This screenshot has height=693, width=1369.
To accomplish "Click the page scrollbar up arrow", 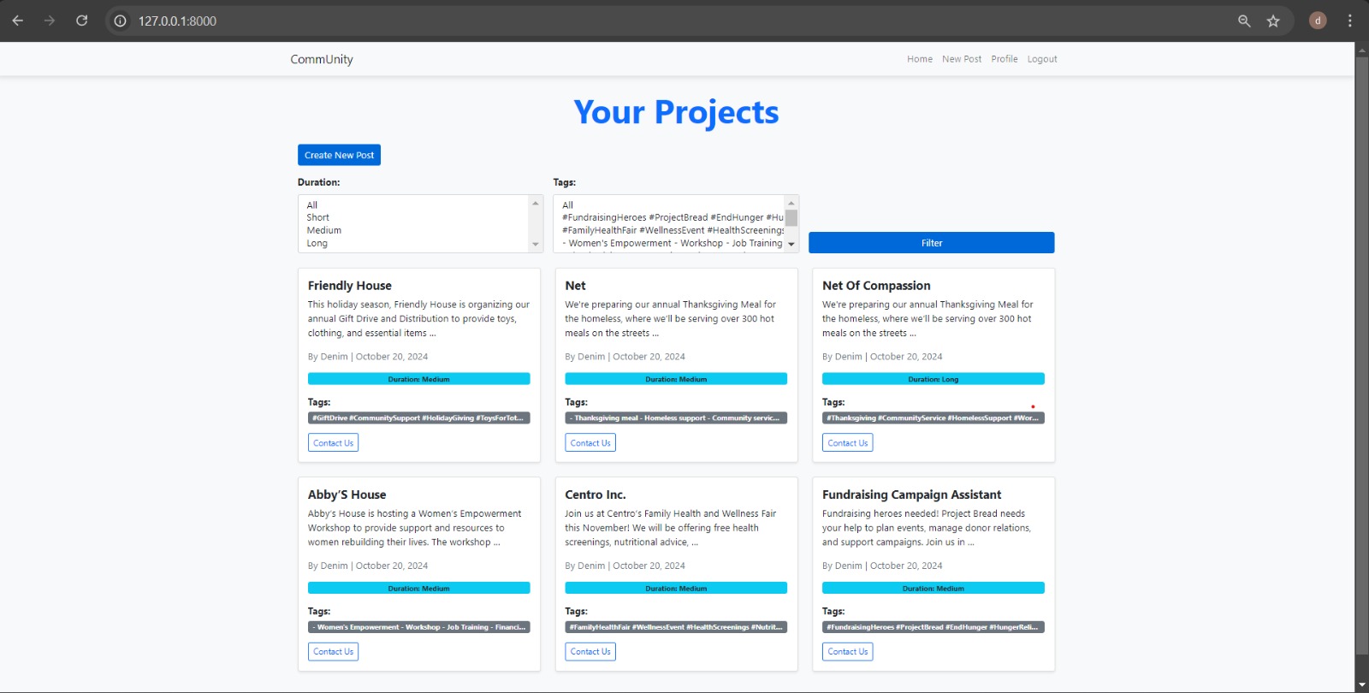I will pos(1362,50).
